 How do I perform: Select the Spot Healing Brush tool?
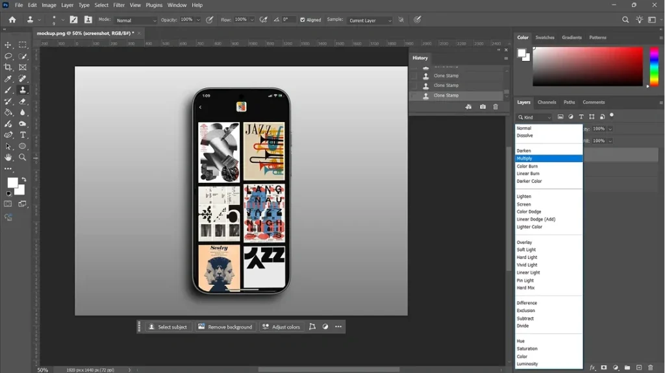23,78
